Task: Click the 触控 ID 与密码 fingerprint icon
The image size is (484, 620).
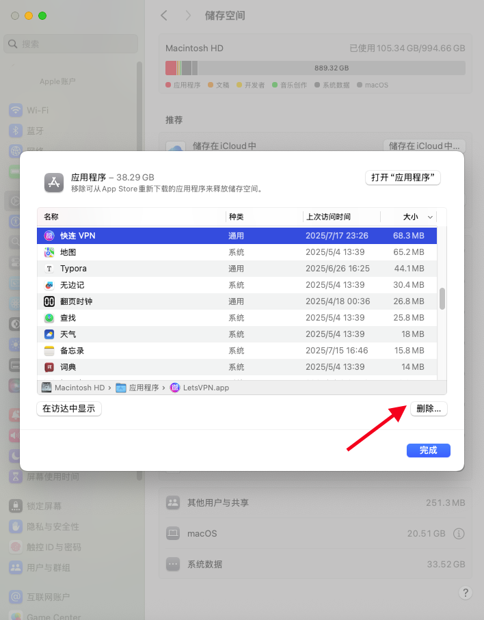Action: [16, 547]
